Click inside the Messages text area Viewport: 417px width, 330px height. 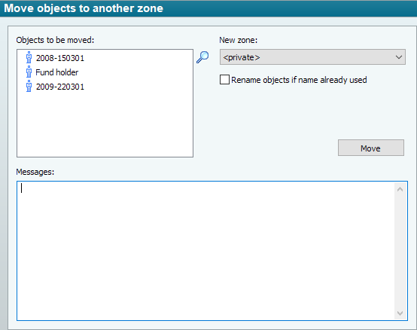point(205,251)
